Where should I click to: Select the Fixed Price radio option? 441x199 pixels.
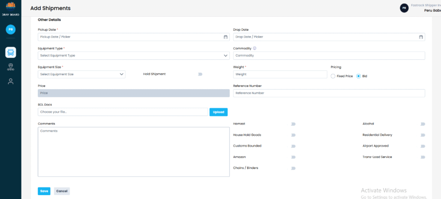click(x=333, y=76)
